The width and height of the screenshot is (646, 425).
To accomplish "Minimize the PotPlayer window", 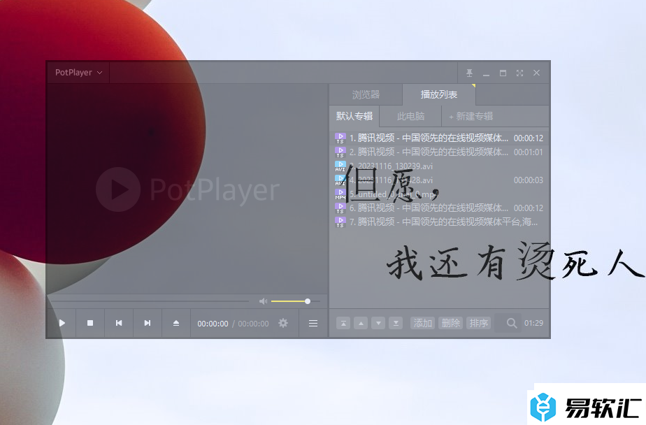I will click(486, 73).
